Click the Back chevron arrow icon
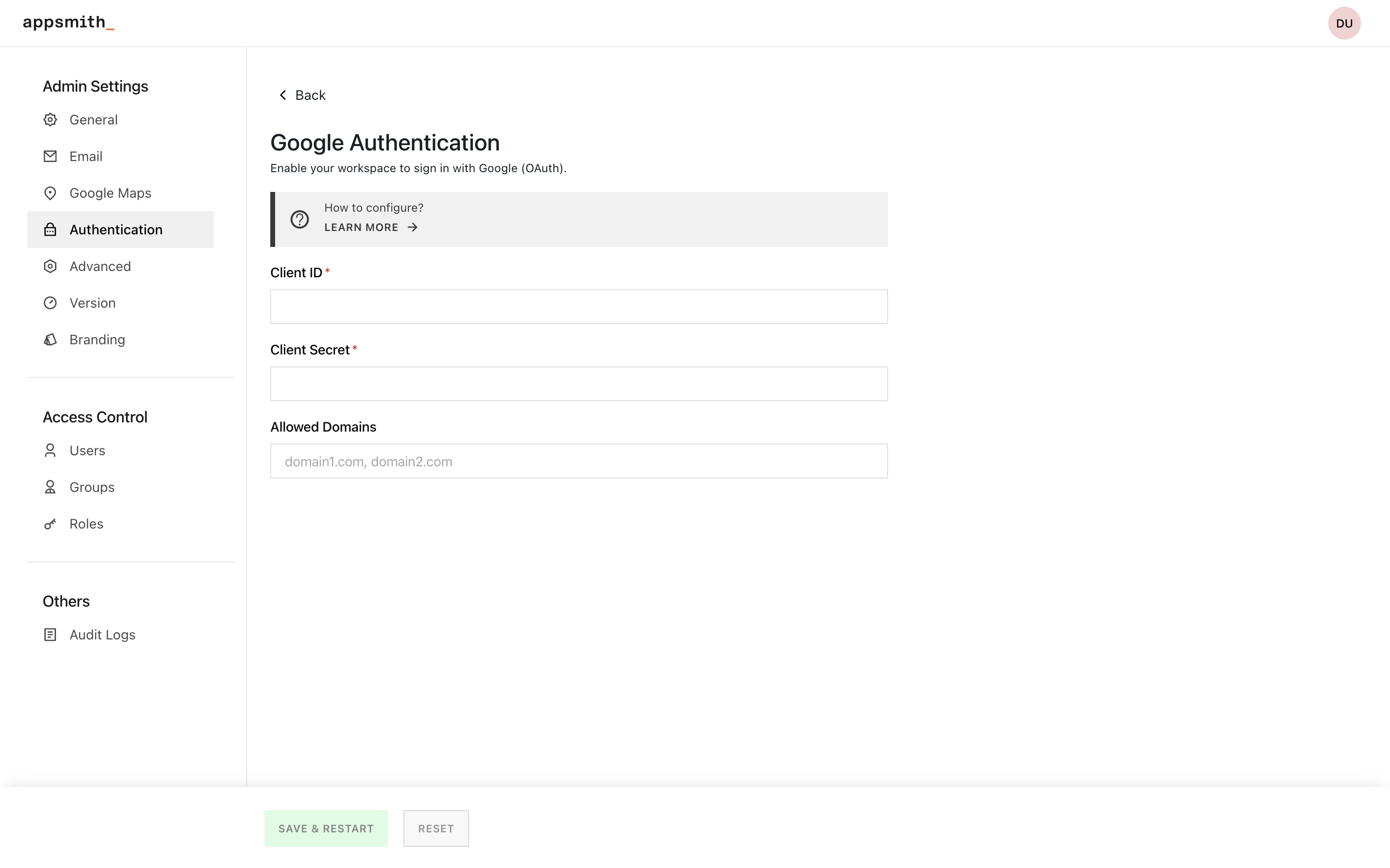 [283, 95]
